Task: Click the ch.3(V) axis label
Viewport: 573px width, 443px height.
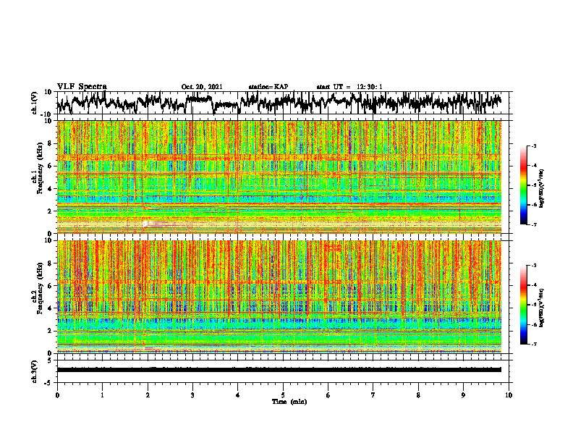Action: (x=35, y=371)
